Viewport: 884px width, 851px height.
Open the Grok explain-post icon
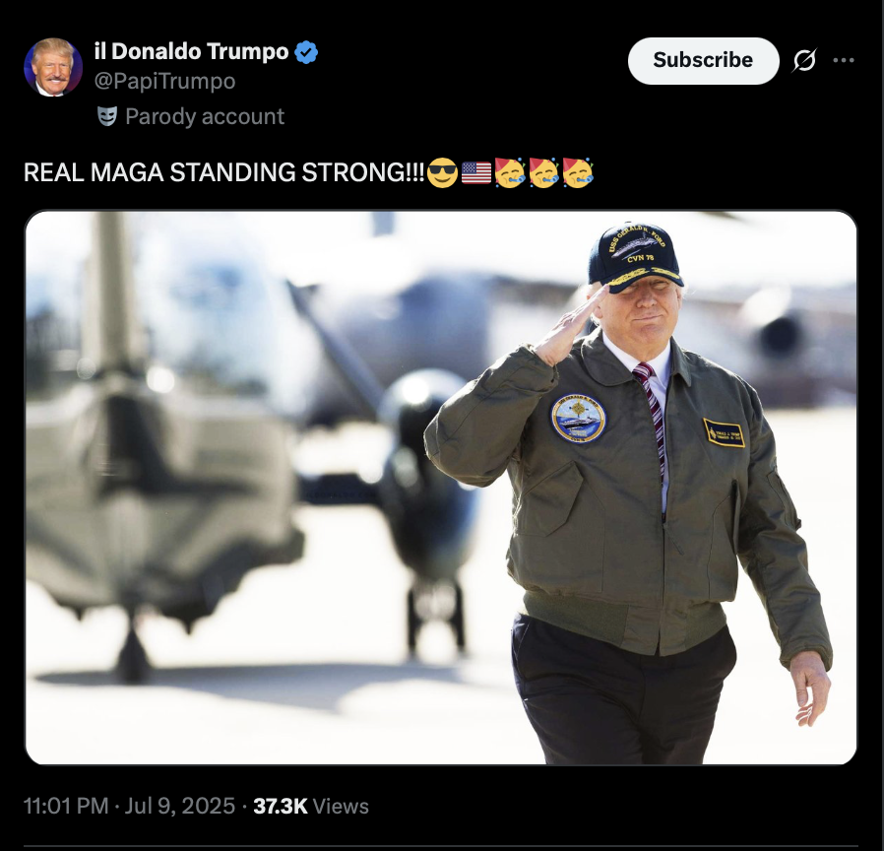tap(804, 60)
